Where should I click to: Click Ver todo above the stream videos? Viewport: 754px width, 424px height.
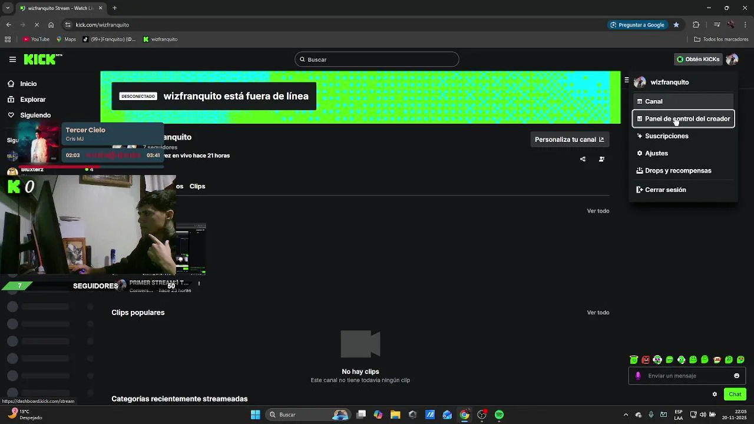pyautogui.click(x=598, y=211)
